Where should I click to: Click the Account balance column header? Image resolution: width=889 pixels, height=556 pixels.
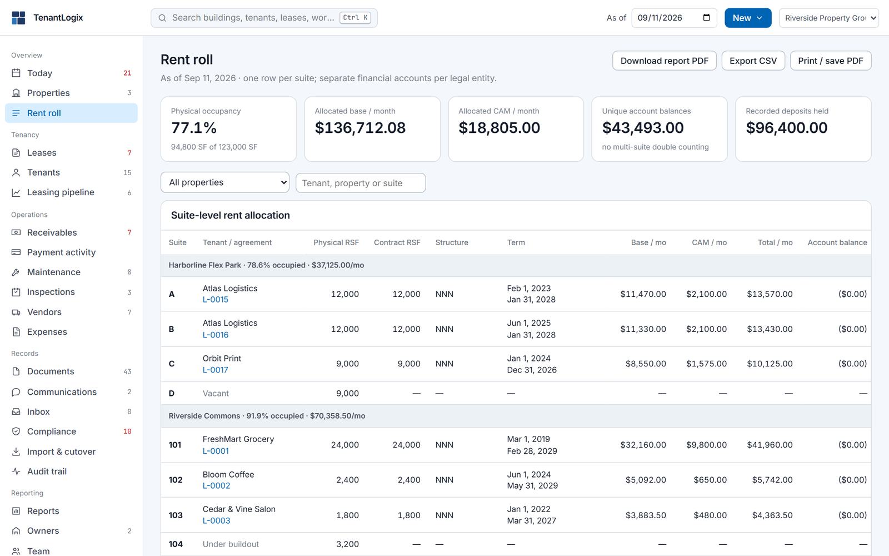tap(837, 242)
